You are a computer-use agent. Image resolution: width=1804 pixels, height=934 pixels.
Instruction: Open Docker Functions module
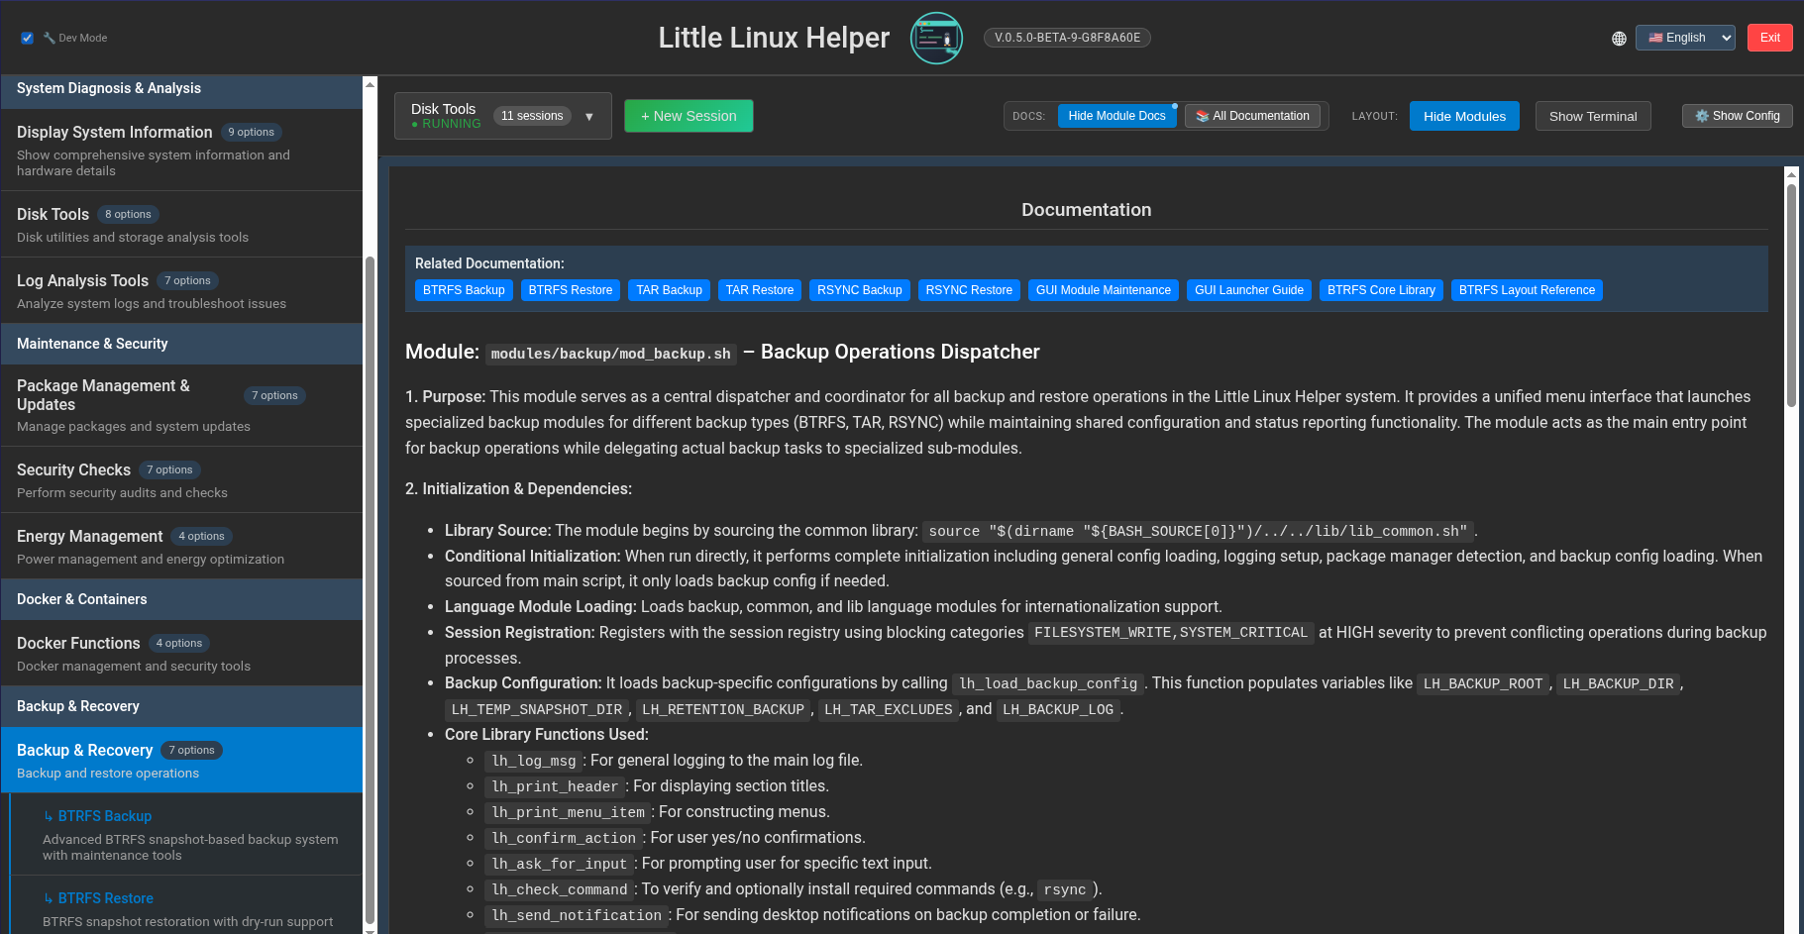coord(181,653)
